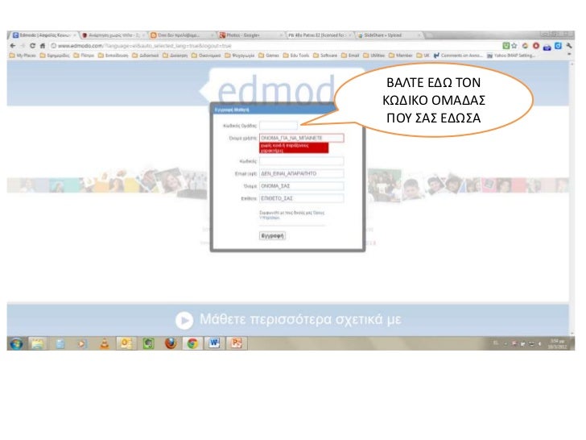This screenshot has height=440, width=586.
Task: Open the Email bookmarks folder
Action: point(350,56)
